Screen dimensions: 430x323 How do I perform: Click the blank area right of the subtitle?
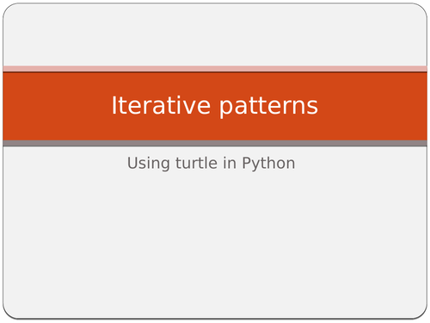361,164
